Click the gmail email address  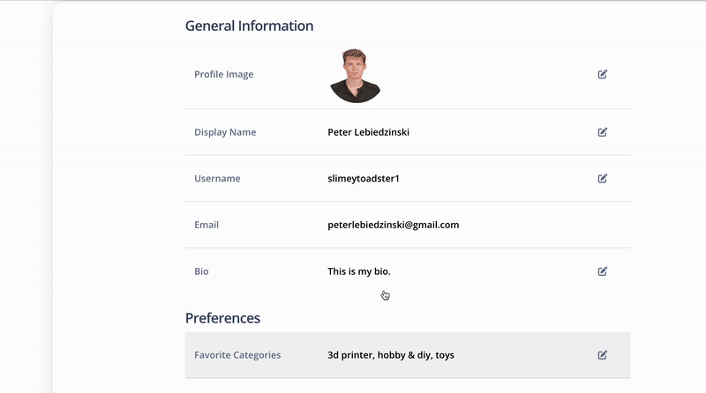(x=393, y=225)
